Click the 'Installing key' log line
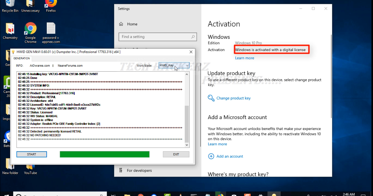This screenshot has width=373, height=196. (58, 74)
